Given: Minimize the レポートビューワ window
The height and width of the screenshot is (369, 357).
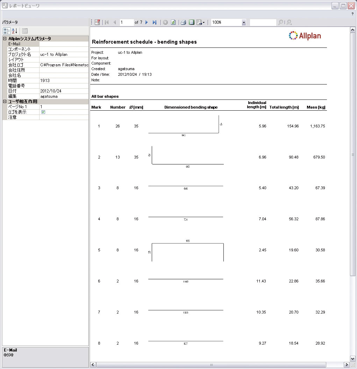Looking at the screenshot, I should [x=335, y=6].
